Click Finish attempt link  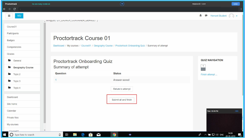tap(209, 75)
